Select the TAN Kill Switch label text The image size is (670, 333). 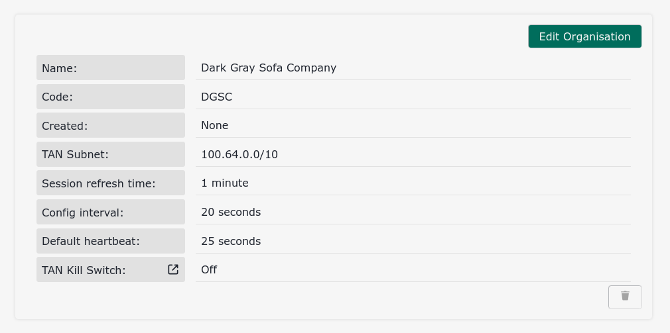click(84, 270)
